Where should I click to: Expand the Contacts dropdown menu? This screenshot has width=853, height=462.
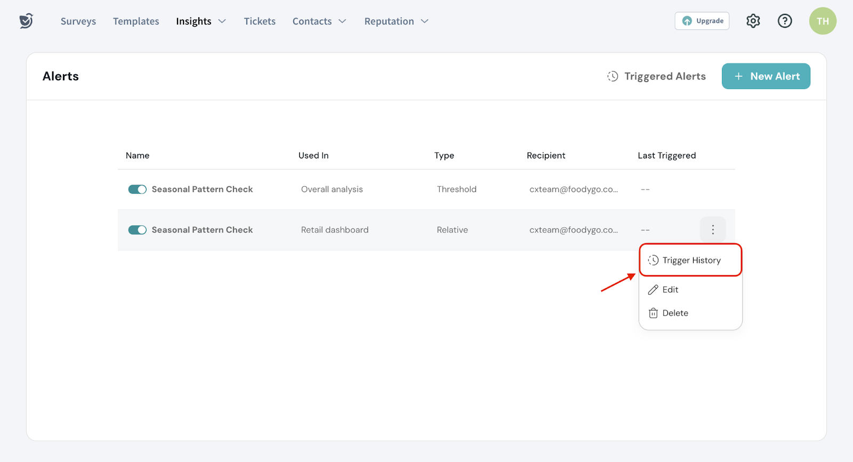tap(319, 21)
